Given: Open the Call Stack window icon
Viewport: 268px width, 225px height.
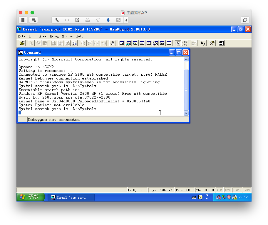Looking at the screenshot, I should 155,43.
